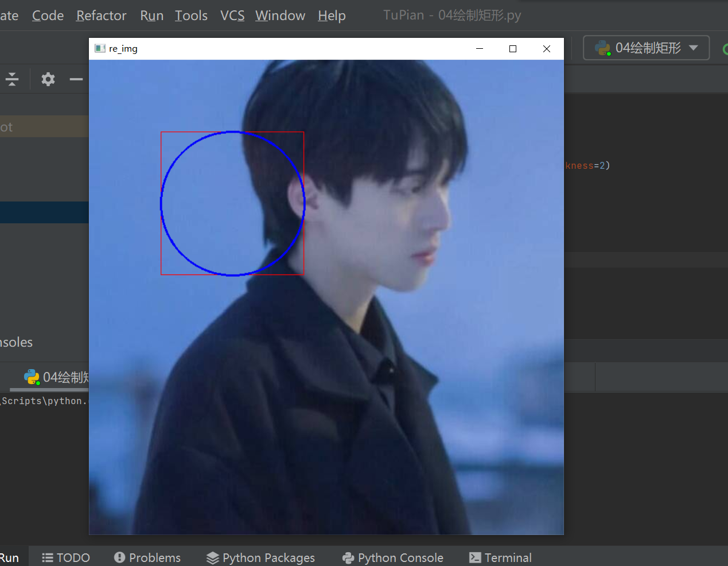Open the Code menu
This screenshot has height=566, width=728.
[48, 15]
